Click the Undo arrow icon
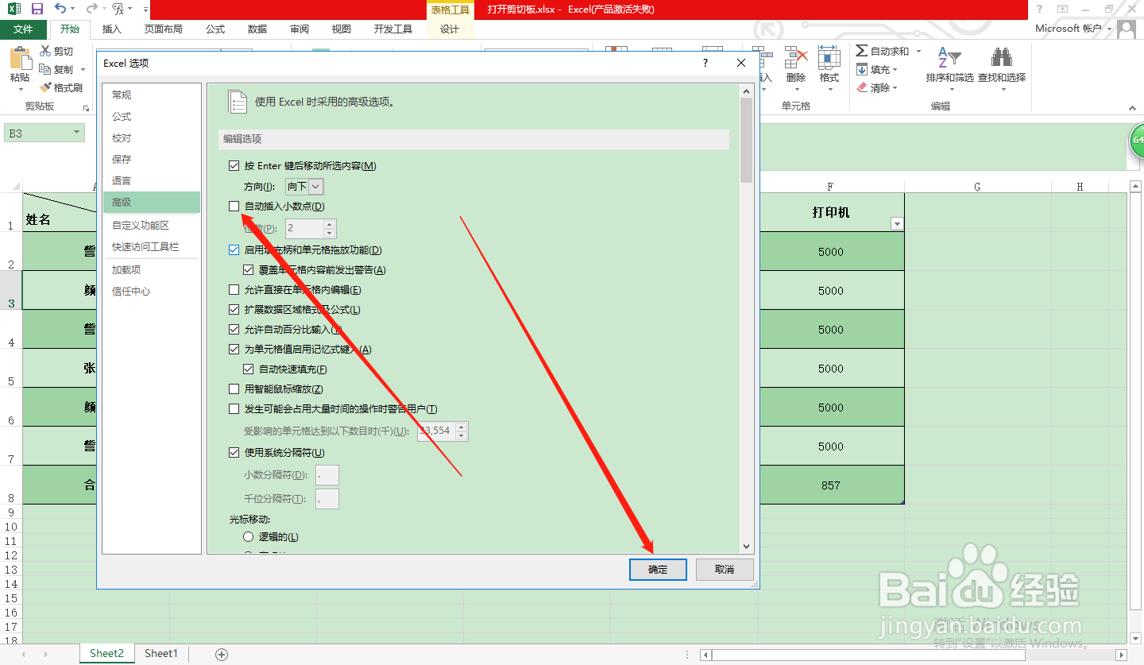The image size is (1144, 665). (60, 9)
